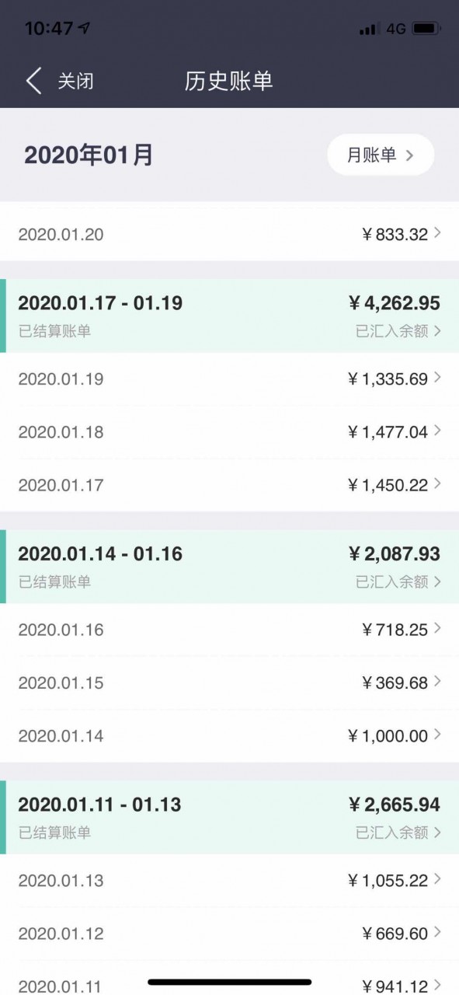Tap the chevron beside ¥1,000.00
Image resolution: width=459 pixels, height=995 pixels.
click(437, 735)
